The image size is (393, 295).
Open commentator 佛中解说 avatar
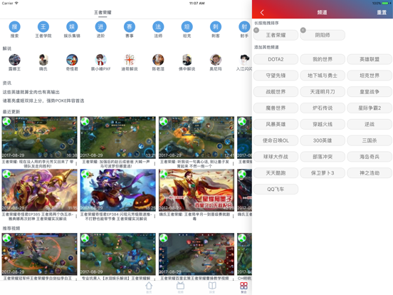(187, 60)
